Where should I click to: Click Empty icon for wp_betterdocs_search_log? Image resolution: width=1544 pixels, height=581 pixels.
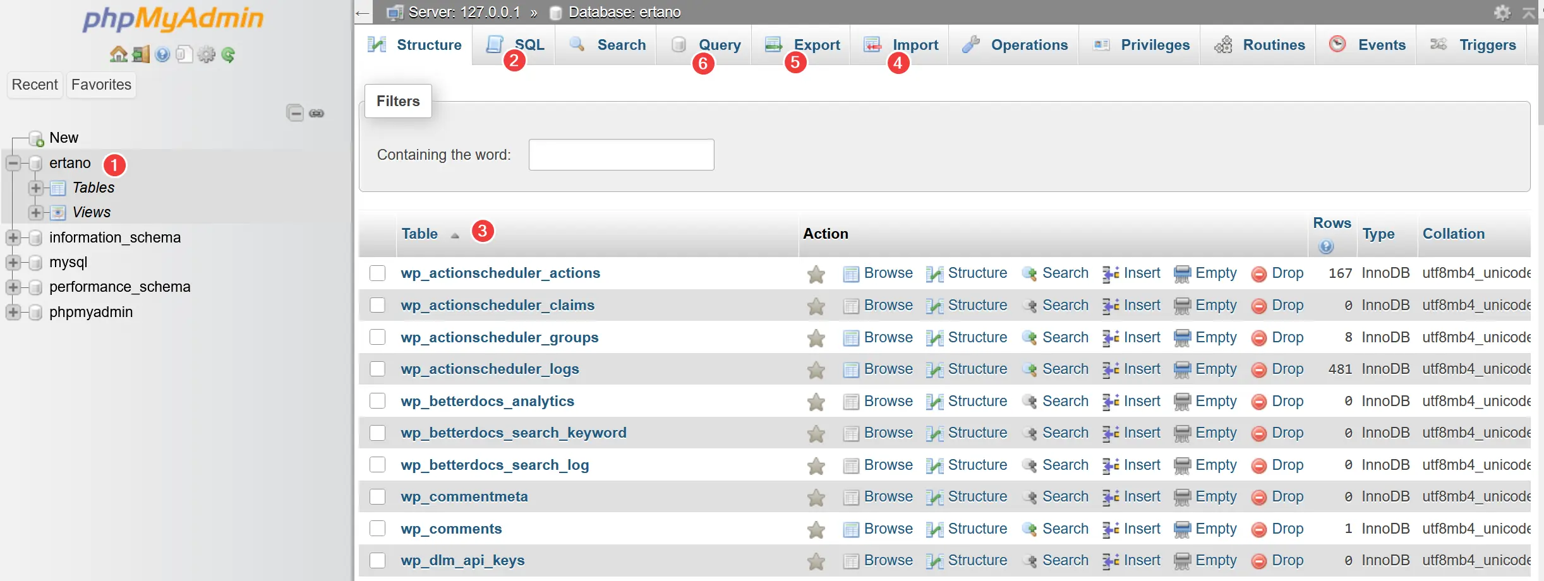1182,466
